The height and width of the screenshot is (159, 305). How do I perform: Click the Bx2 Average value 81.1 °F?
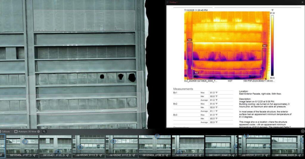tap(214, 111)
